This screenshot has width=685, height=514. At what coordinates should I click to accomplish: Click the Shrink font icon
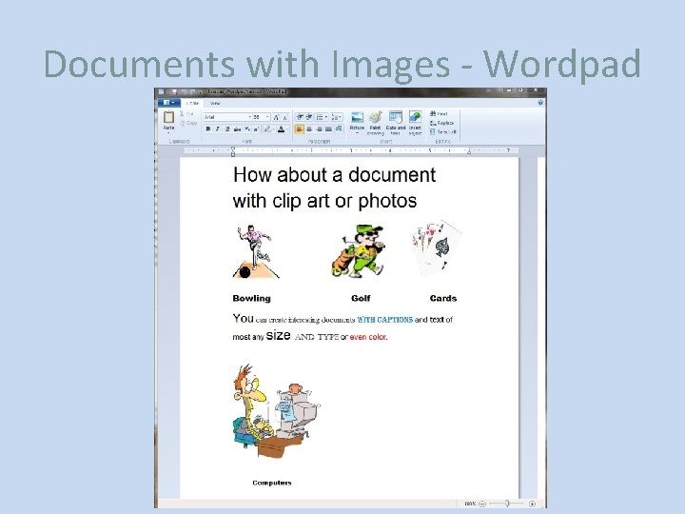point(285,117)
